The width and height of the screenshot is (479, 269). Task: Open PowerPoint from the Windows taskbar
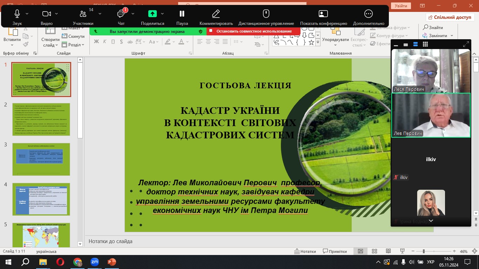(x=112, y=262)
